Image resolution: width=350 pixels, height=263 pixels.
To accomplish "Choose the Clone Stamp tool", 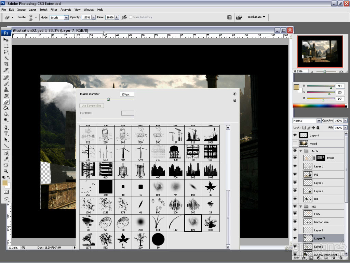I will 6,90.
